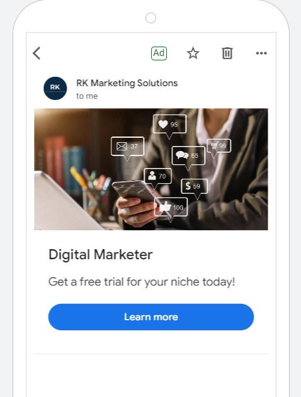Click the thumbs-up 100 bubble

click(x=171, y=208)
